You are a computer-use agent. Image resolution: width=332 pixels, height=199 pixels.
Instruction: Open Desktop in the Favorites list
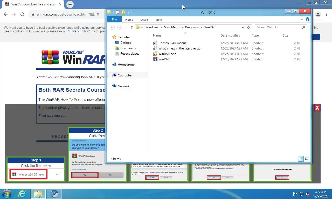126,43
